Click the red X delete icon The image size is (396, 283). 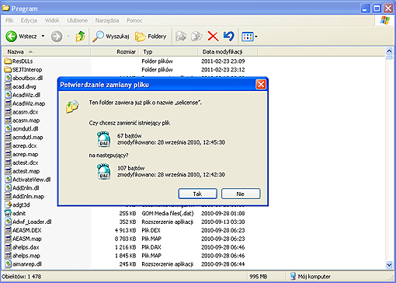[x=213, y=37]
